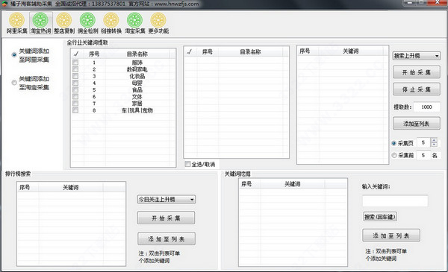Click 目录名称 header in first category list
This screenshot has width=448, height=272.
click(137, 54)
